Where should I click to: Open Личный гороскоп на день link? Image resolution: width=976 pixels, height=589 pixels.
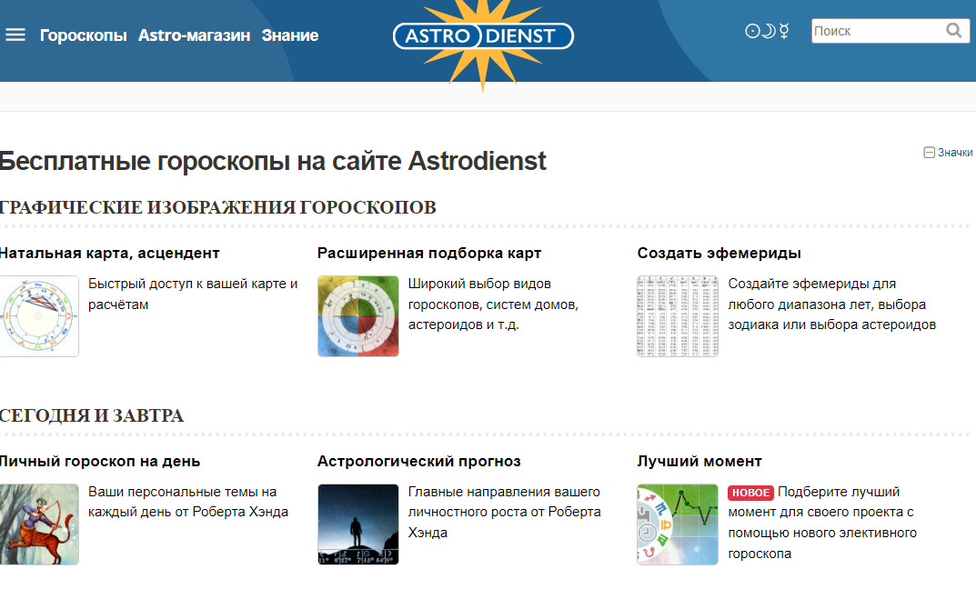99,462
